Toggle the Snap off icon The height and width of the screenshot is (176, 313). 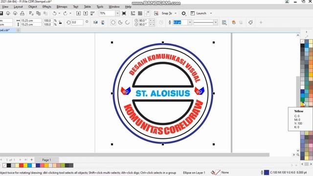(156, 13)
